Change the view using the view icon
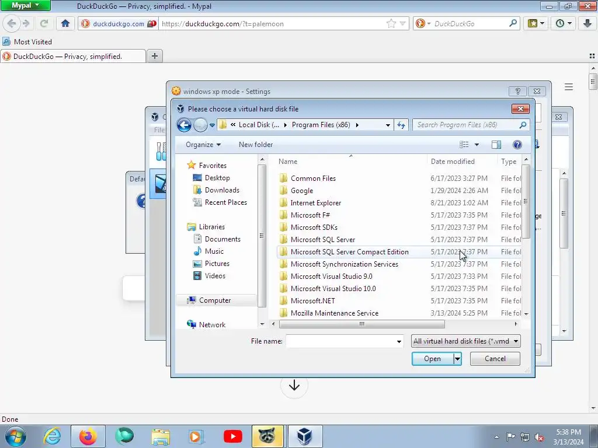 pyautogui.click(x=464, y=145)
